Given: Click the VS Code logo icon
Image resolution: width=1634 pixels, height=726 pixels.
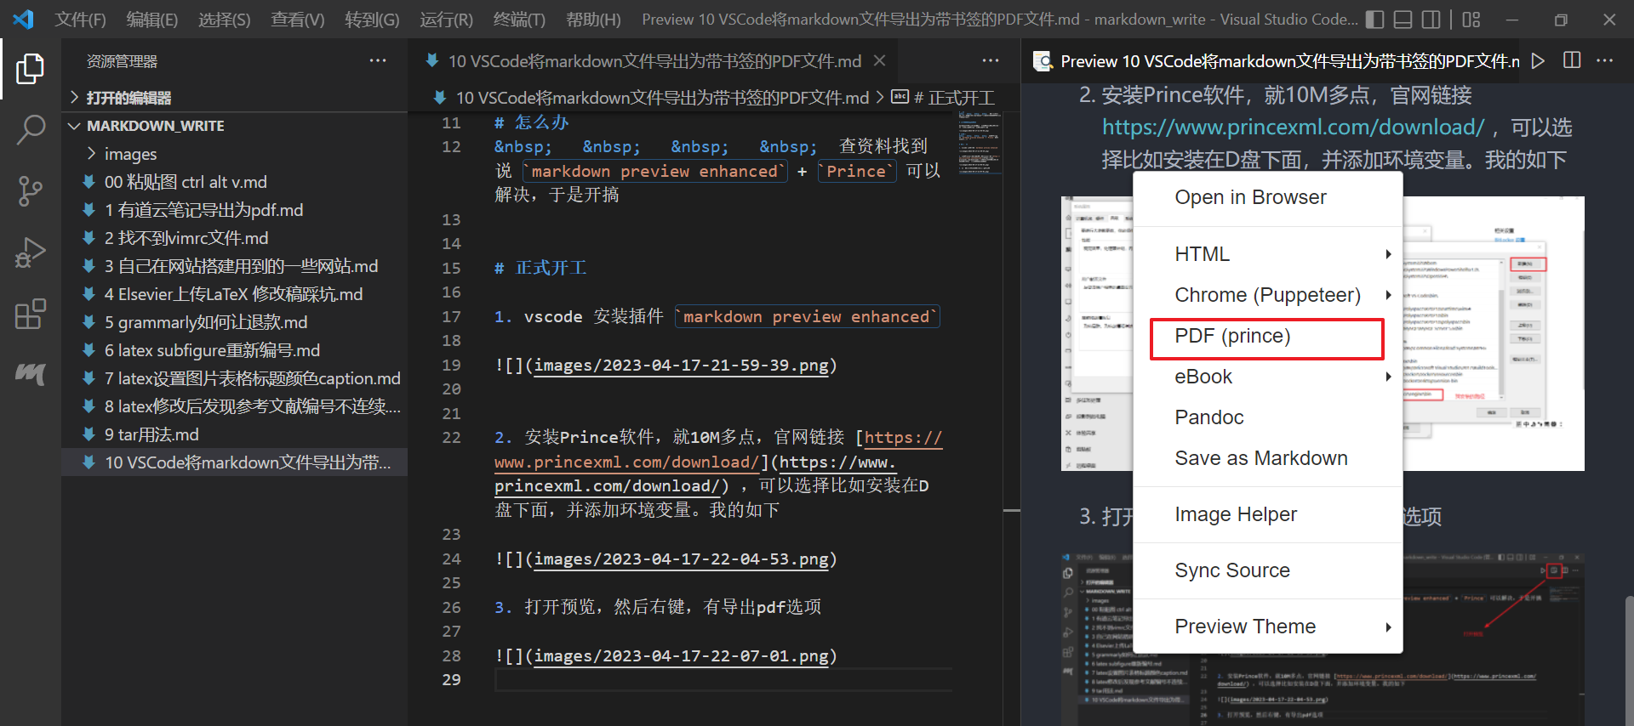Looking at the screenshot, I should tap(24, 19).
